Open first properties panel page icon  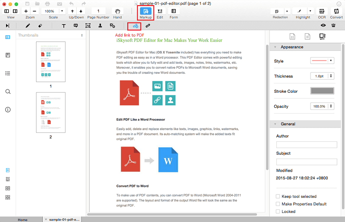point(292,36)
